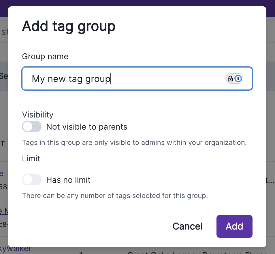Click the admins-only visibility description text
The image size is (275, 254).
134,142
